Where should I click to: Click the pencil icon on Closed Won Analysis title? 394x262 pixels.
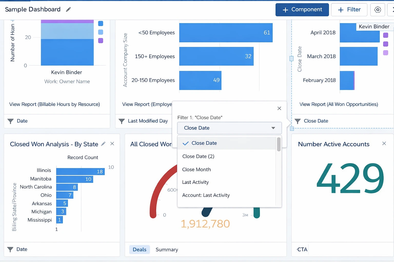tap(103, 144)
